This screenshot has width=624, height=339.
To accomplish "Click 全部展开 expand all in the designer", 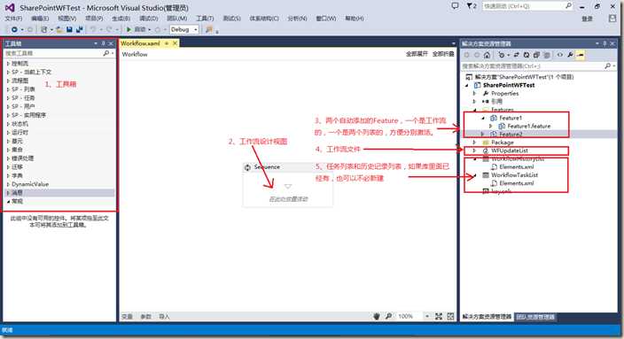I will coord(417,54).
